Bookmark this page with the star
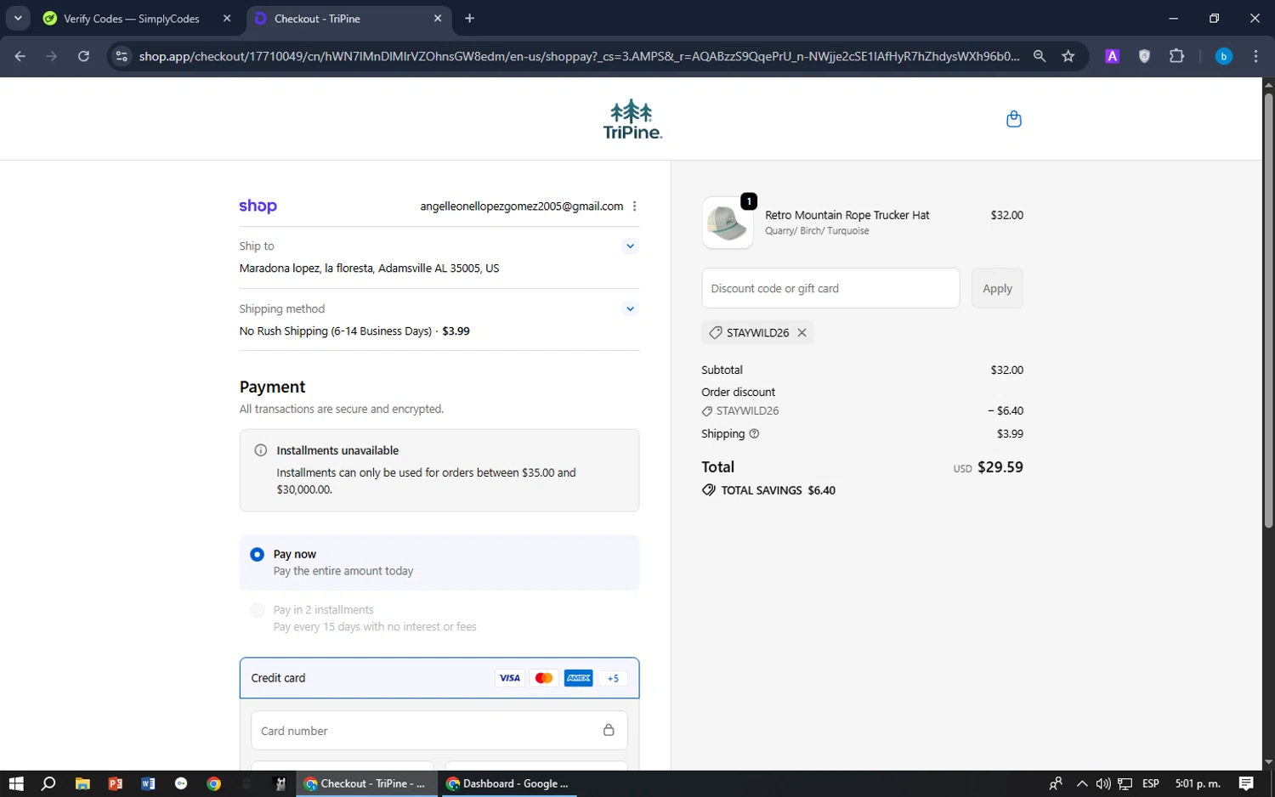1275x797 pixels. click(x=1068, y=56)
